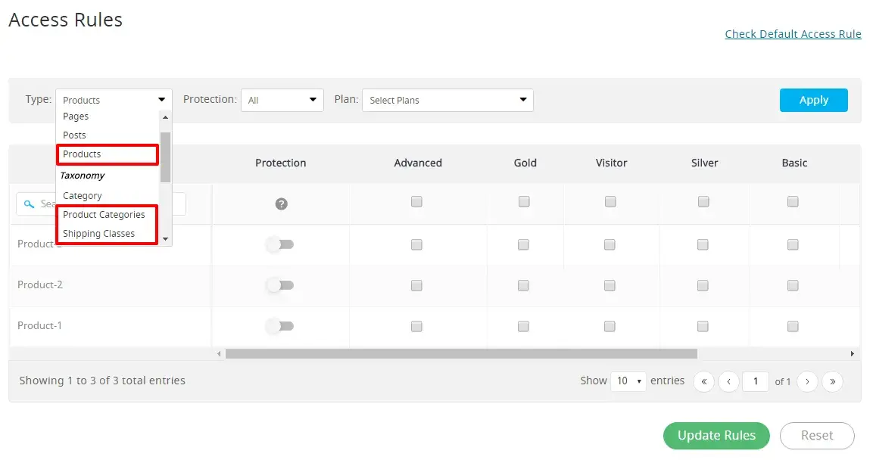The height and width of the screenshot is (463, 873).
Task: Click the horizontal table scrollbar
Action: point(460,353)
